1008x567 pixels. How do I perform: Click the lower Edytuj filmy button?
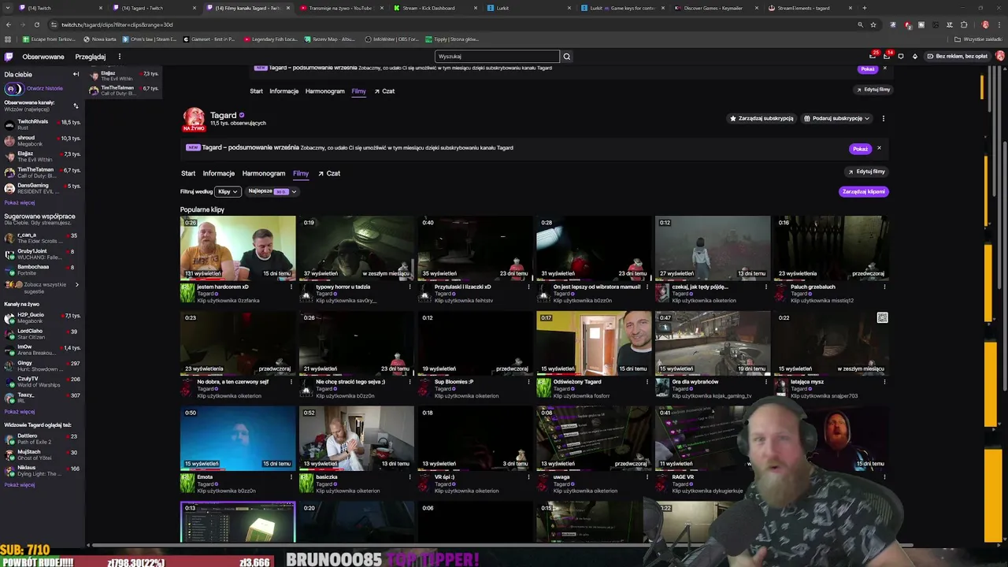[866, 172]
